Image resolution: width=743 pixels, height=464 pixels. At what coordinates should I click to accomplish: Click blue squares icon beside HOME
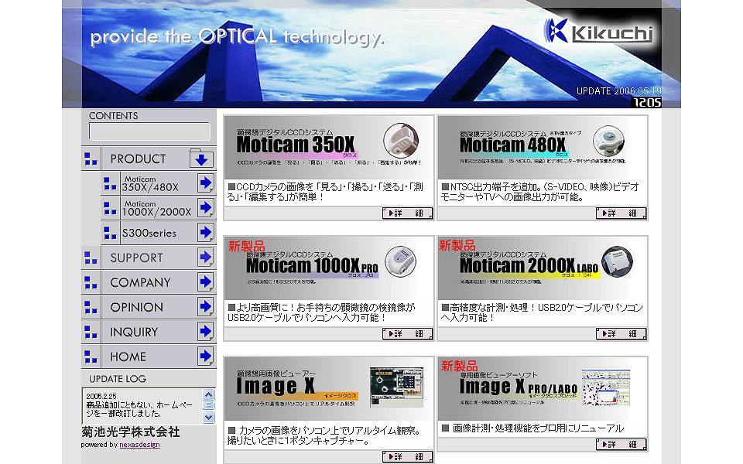point(91,356)
